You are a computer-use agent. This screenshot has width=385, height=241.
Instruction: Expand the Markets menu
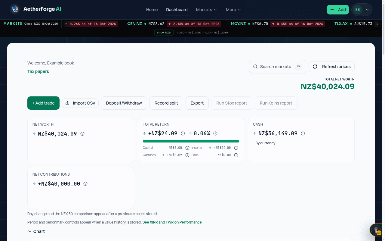pos(206,10)
